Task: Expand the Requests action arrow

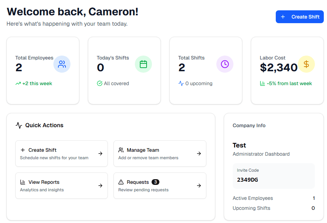Action: click(199, 186)
